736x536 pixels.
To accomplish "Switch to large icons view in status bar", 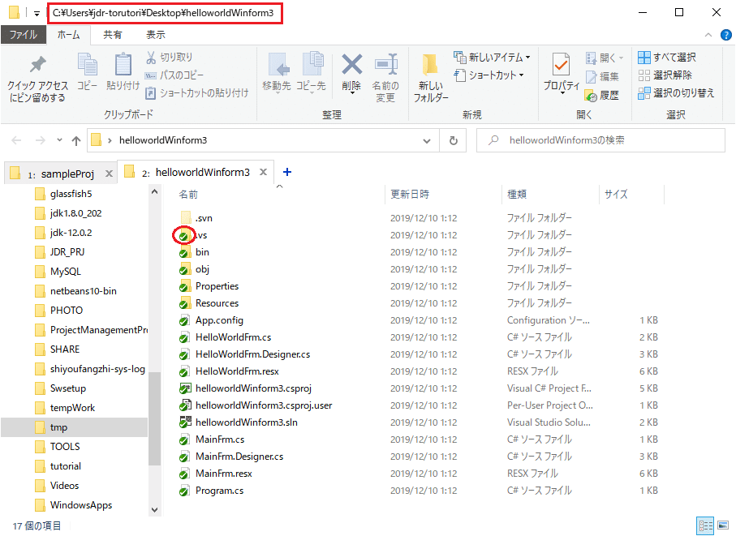I will [x=723, y=525].
